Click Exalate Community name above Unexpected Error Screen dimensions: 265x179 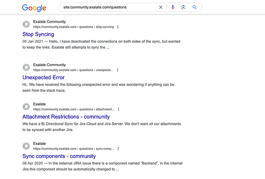(x=49, y=65)
